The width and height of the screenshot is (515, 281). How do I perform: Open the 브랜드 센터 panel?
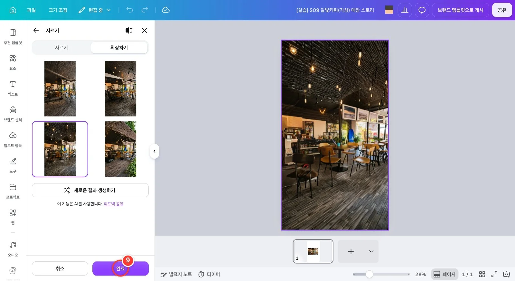13,114
